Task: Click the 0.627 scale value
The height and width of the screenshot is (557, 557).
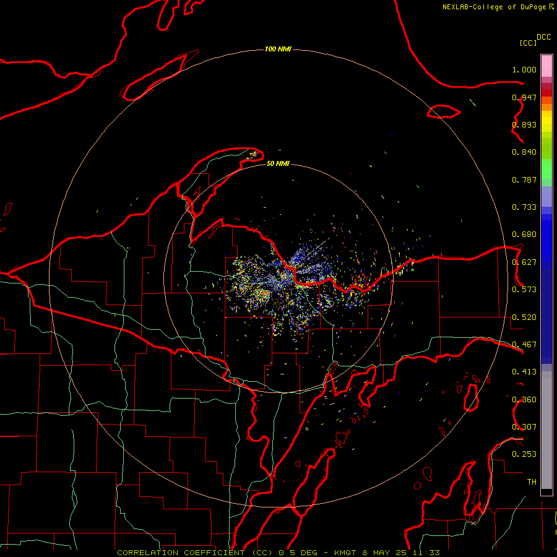Action: [524, 262]
